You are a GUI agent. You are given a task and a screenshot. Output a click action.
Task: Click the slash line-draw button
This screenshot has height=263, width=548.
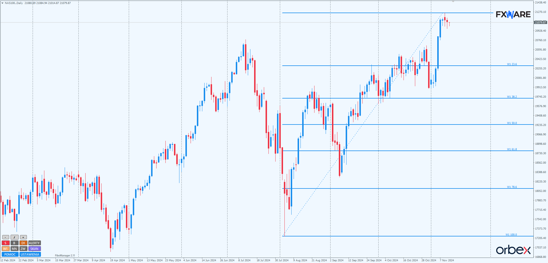[x=14, y=237]
